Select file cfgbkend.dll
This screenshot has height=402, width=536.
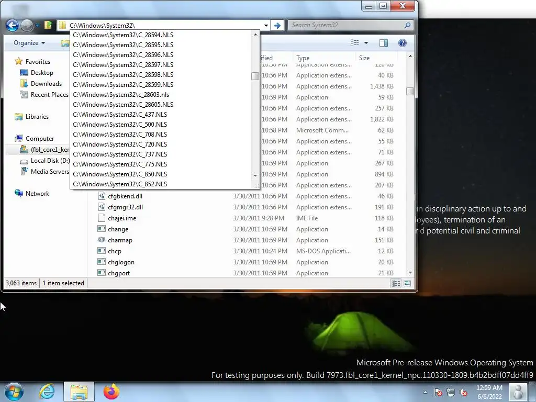pos(125,196)
